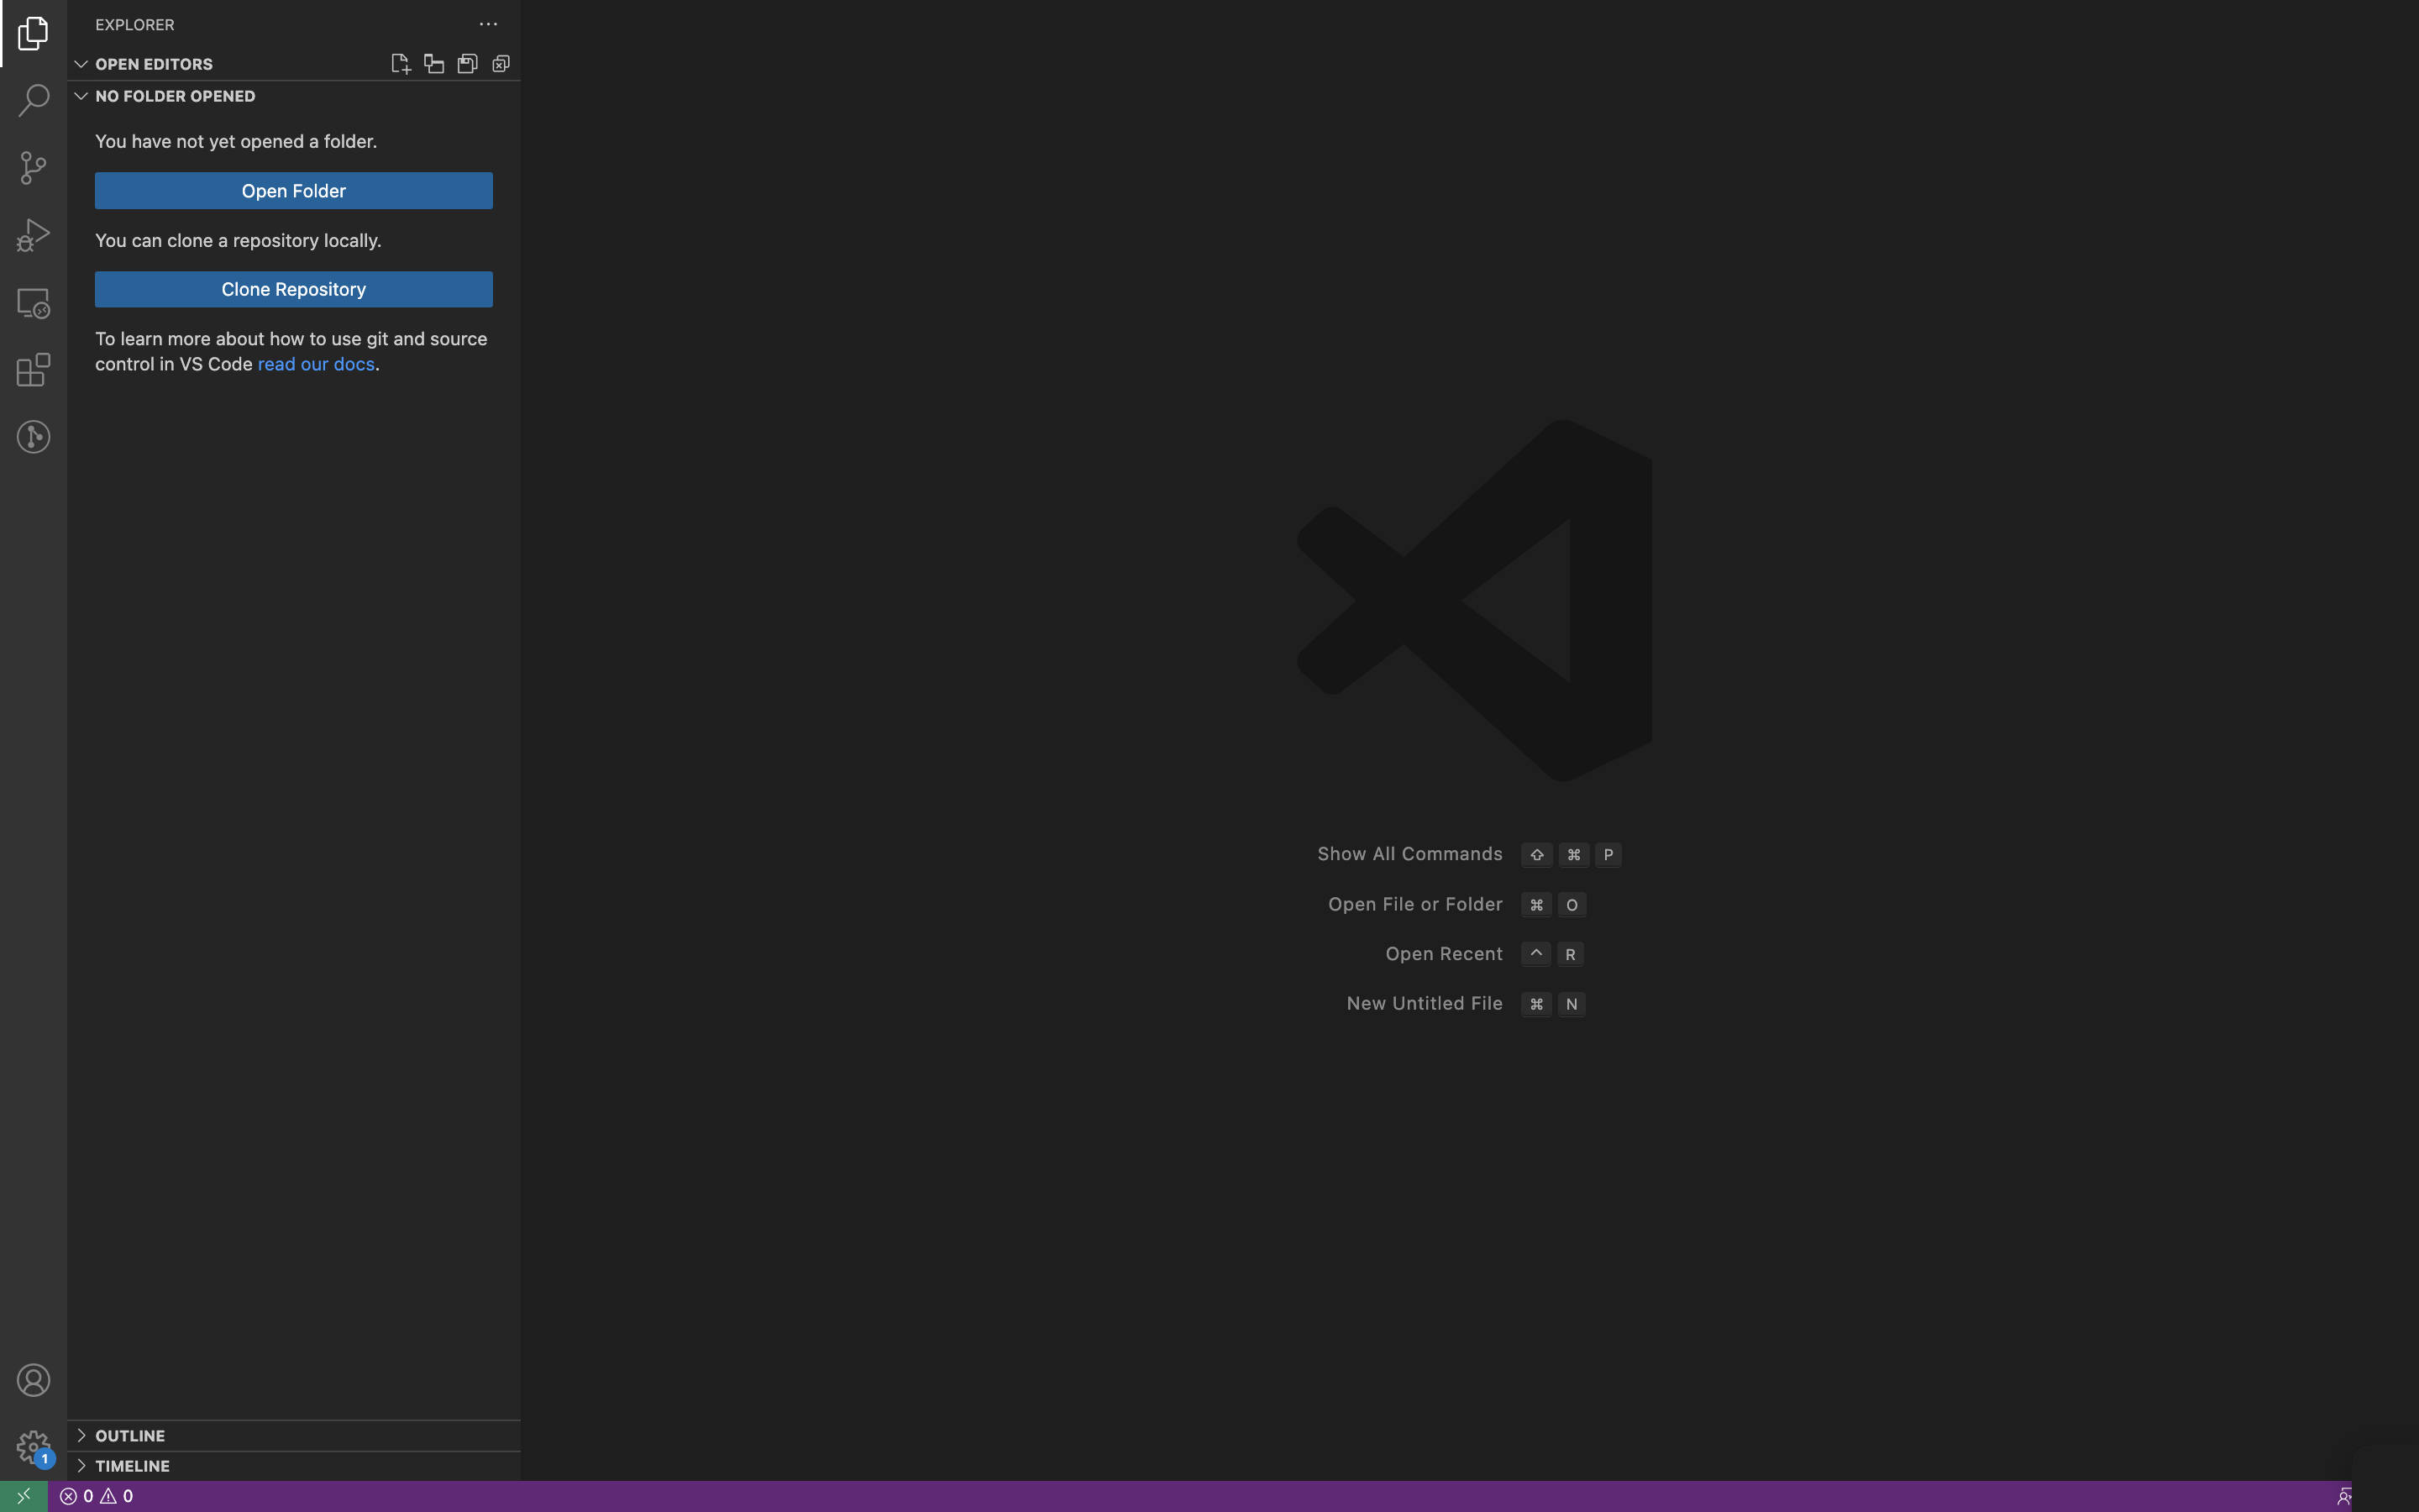Open the Accounts menu icon
This screenshot has height=1512, width=2419.
click(33, 1380)
